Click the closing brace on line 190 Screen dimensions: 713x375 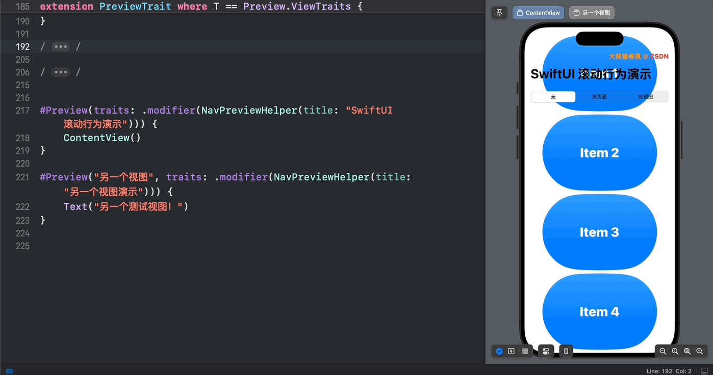(43, 21)
